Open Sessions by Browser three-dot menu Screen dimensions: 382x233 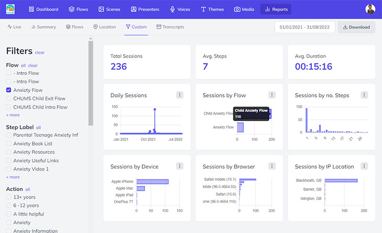(272, 166)
